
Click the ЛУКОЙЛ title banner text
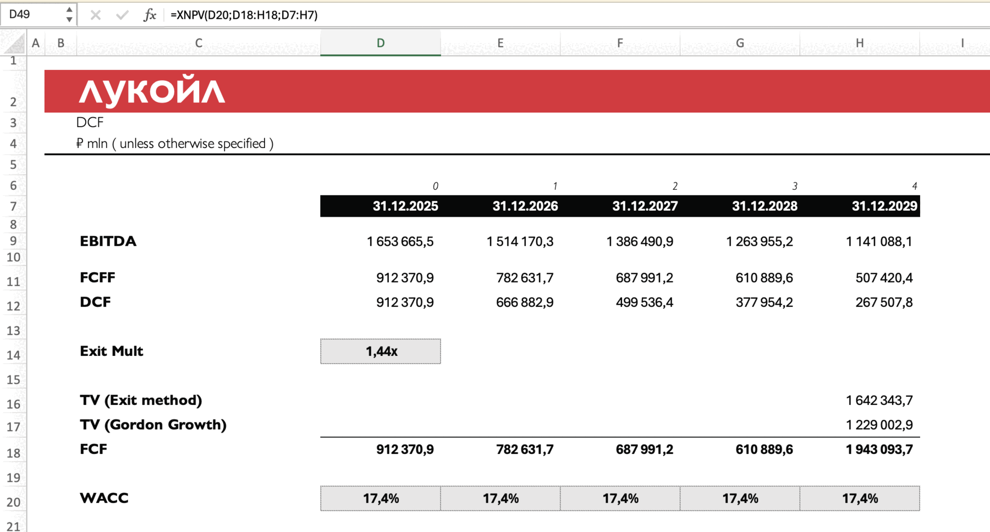[x=152, y=90]
